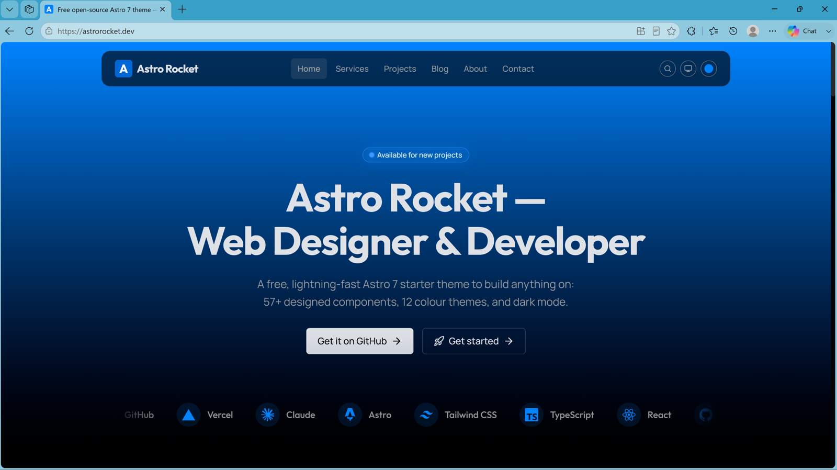Open the user profile avatar
This screenshot has height=470, width=837.
[753, 31]
